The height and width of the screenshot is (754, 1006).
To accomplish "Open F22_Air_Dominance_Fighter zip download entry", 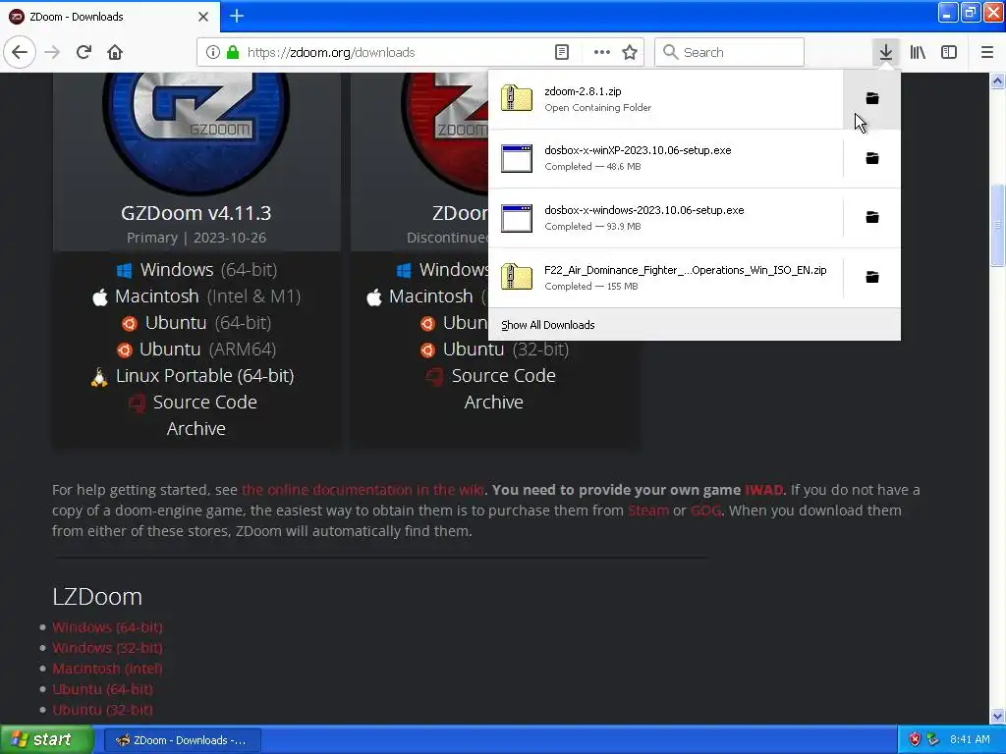I will [x=666, y=277].
